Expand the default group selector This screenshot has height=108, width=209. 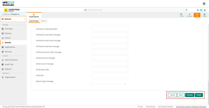13,19
